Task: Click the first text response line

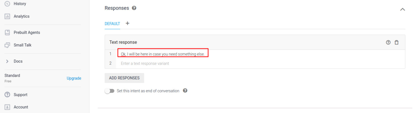Action: click(x=163, y=54)
